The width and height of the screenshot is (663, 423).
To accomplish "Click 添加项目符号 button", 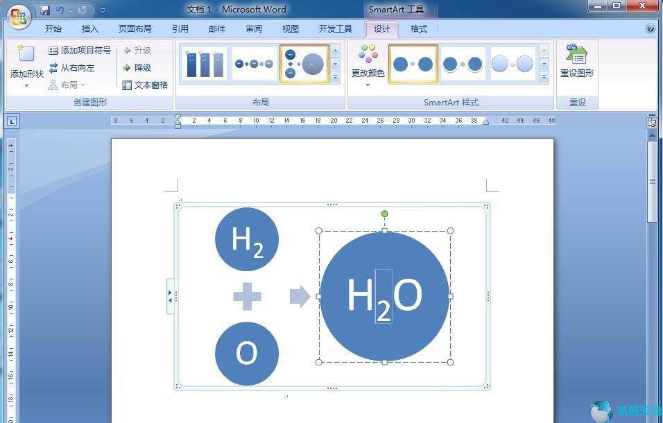I will [80, 51].
